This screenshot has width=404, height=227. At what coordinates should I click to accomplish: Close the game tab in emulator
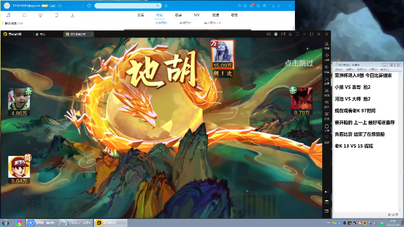91,34
